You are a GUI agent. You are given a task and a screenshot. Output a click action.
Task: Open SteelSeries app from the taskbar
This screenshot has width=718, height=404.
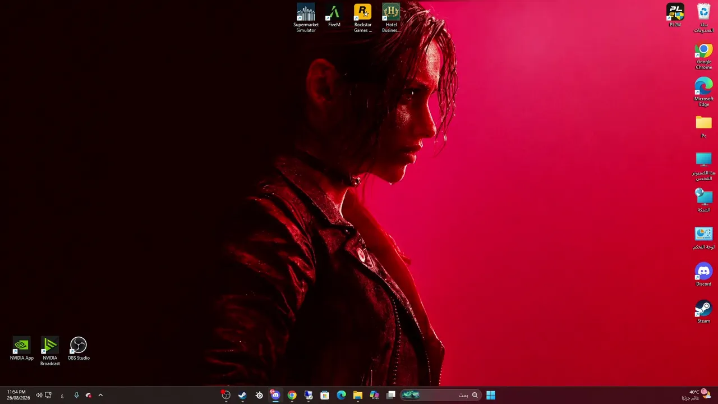(259, 395)
